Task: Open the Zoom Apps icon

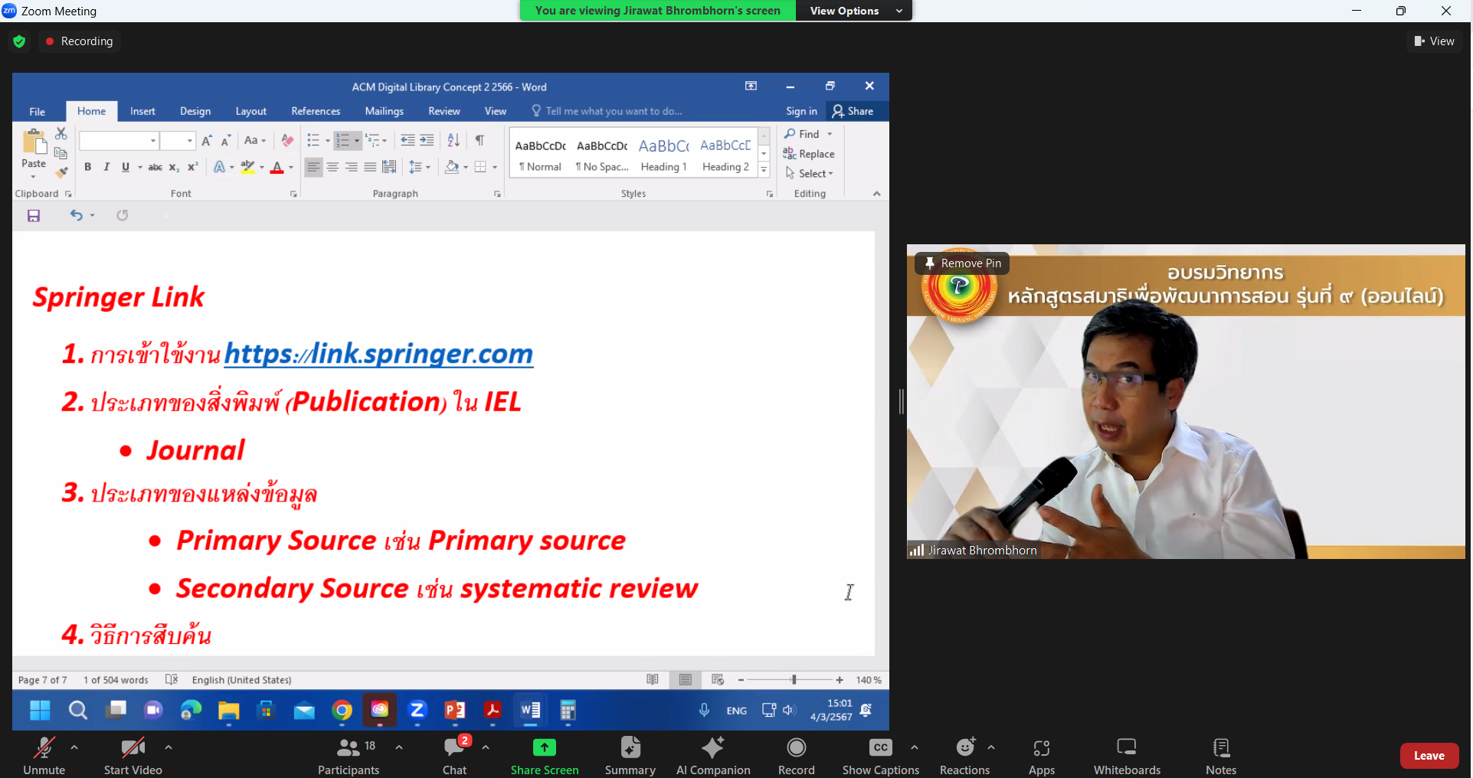Action: pyautogui.click(x=1042, y=747)
